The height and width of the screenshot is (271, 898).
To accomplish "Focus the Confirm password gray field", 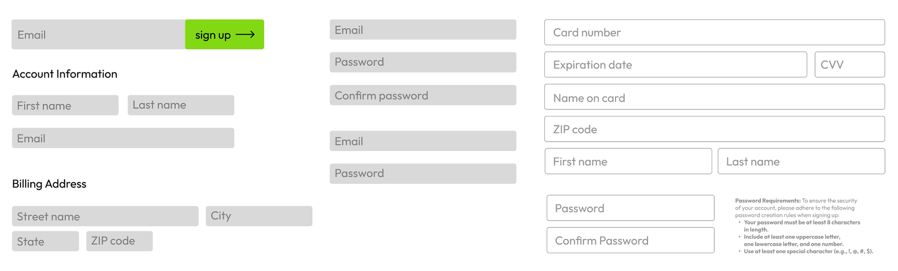I will (423, 95).
